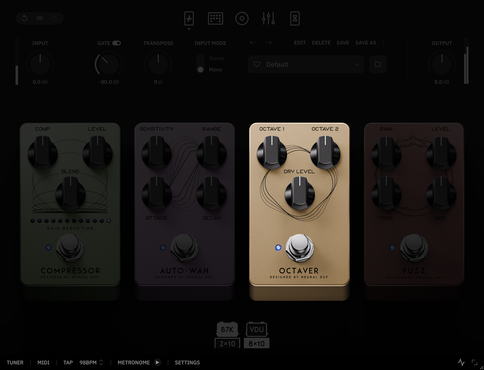Adjust the 98BPM tempo stepper arrows
The height and width of the screenshot is (370, 484).
point(101,362)
